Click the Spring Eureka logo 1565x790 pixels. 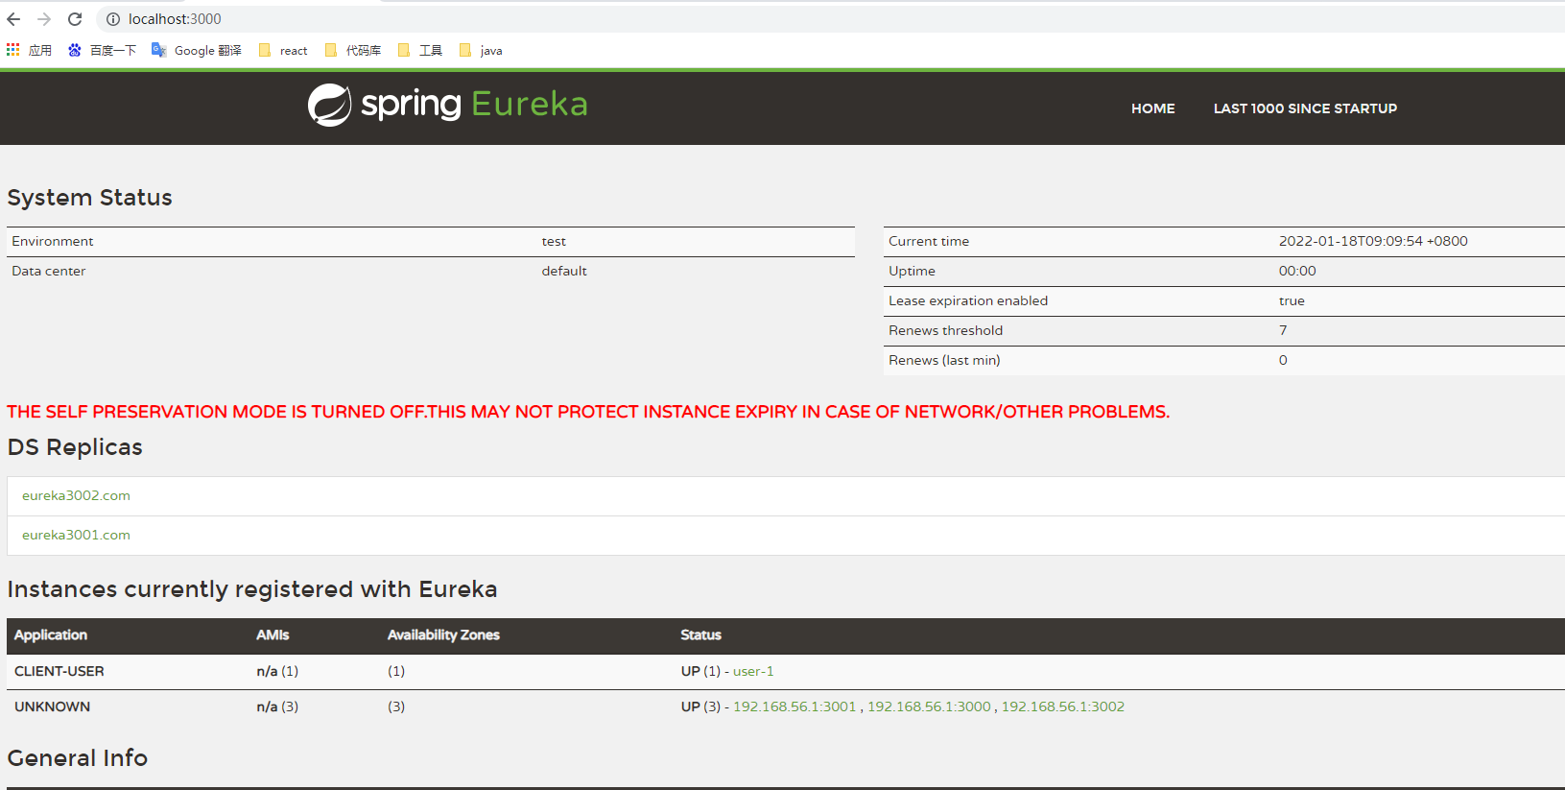coord(447,105)
